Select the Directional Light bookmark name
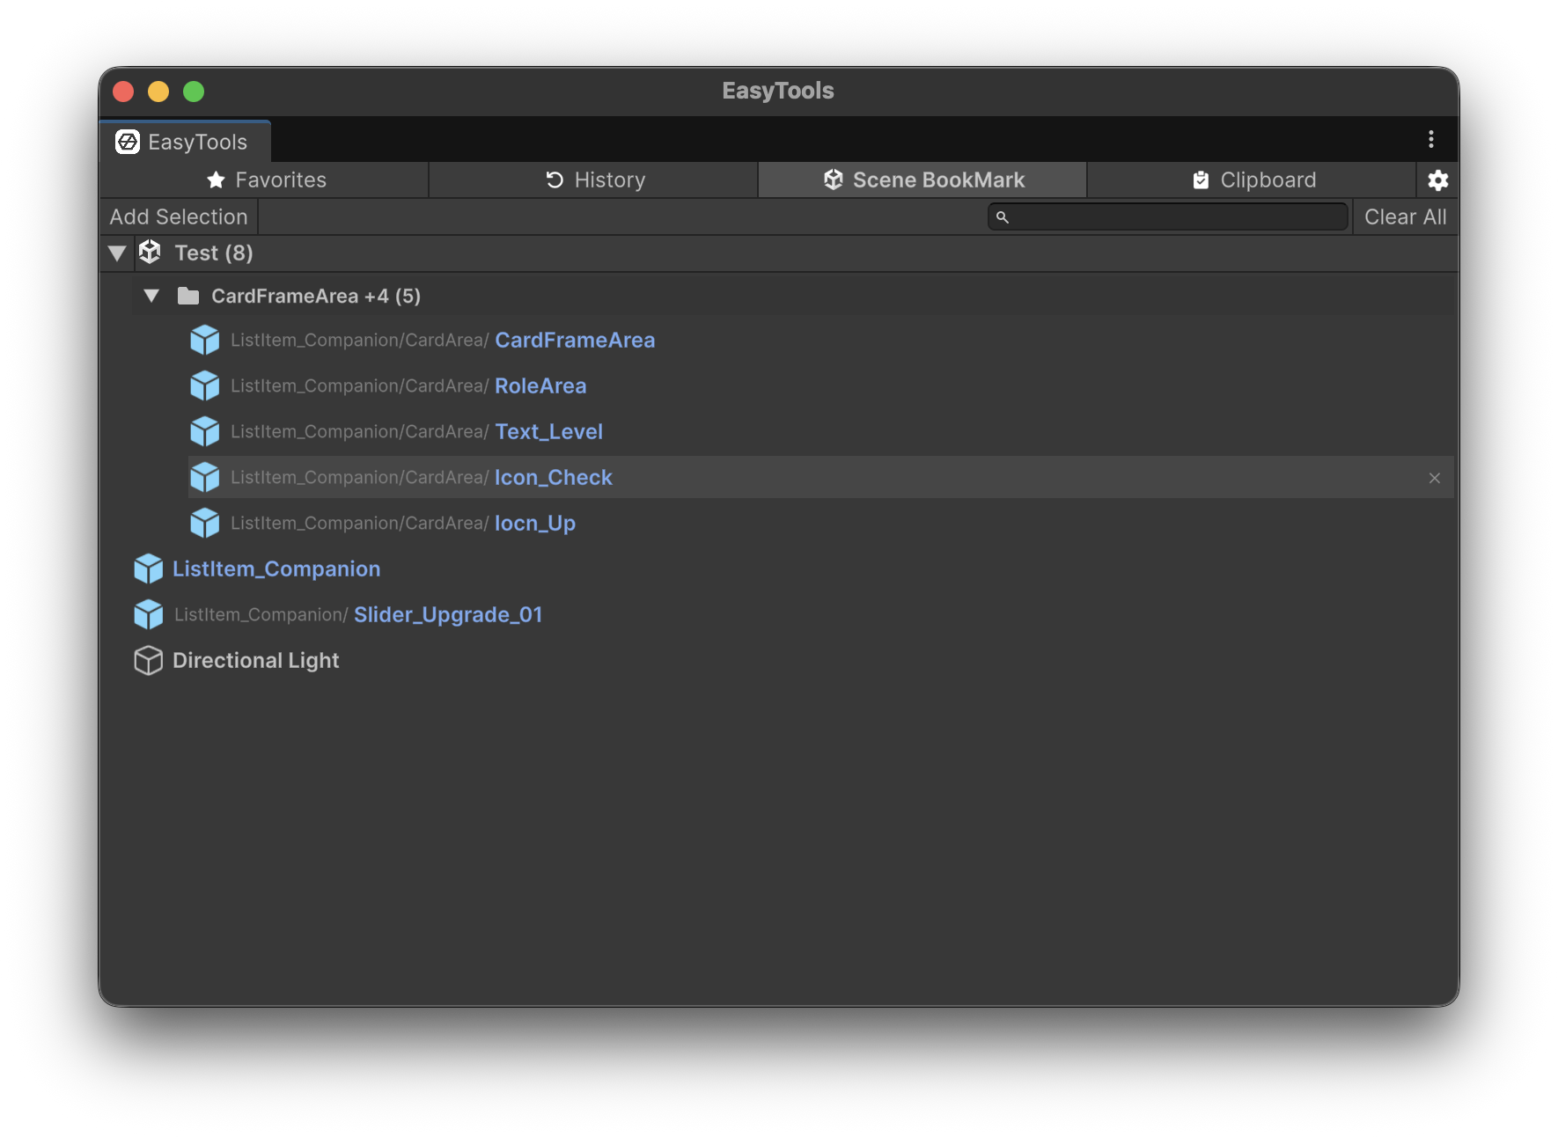Image resolution: width=1558 pixels, height=1137 pixels. [x=255, y=660]
